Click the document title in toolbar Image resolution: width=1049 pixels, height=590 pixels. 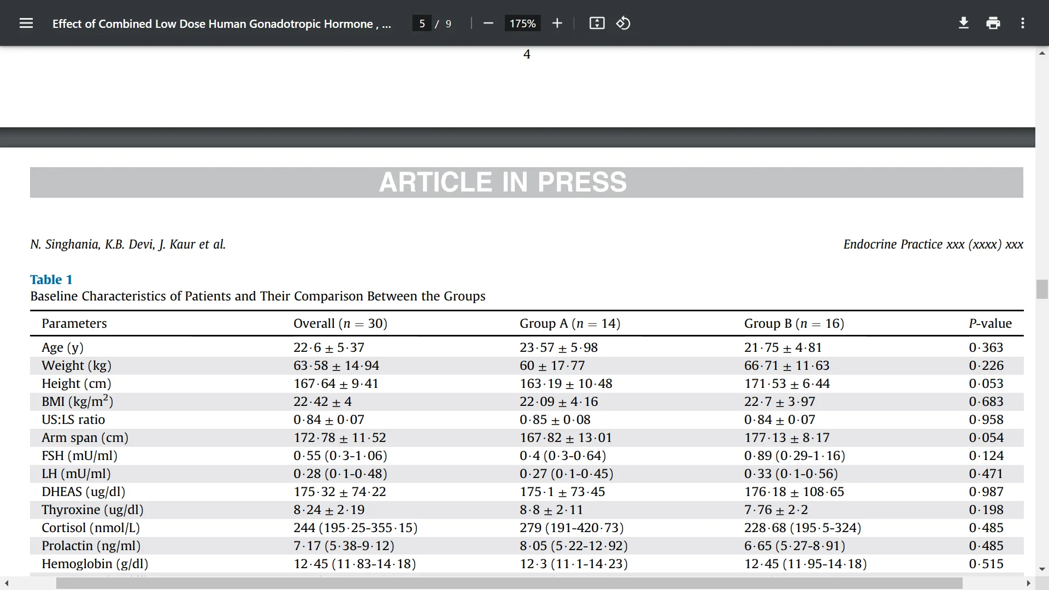[222, 24]
